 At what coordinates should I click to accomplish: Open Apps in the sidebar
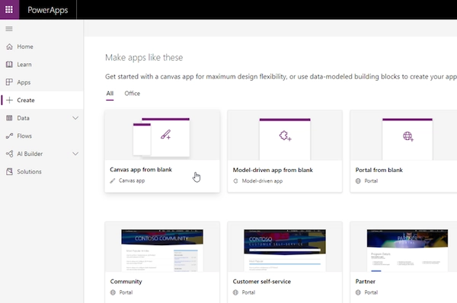[x=42, y=82]
